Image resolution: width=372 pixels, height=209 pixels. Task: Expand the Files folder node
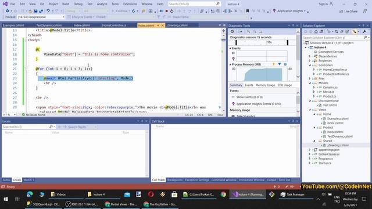point(310,78)
